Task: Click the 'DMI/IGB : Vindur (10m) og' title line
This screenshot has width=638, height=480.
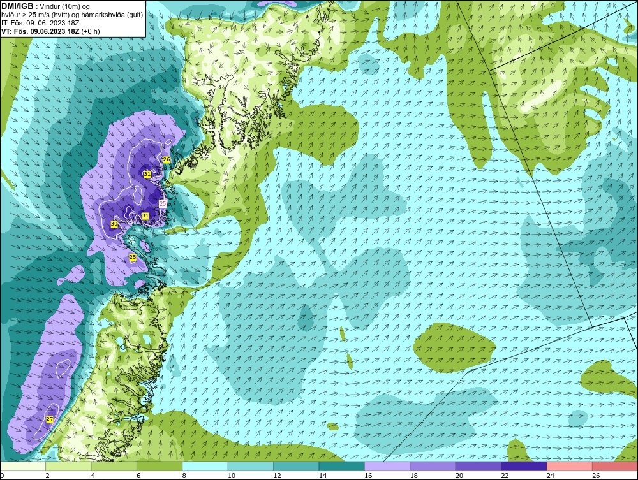Action: 45,6
